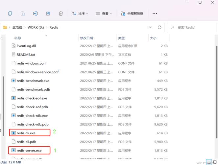Viewport: 218px width, 165px height.
Task: Click the Copy icon in toolbar
Action: click(x=10, y=14)
